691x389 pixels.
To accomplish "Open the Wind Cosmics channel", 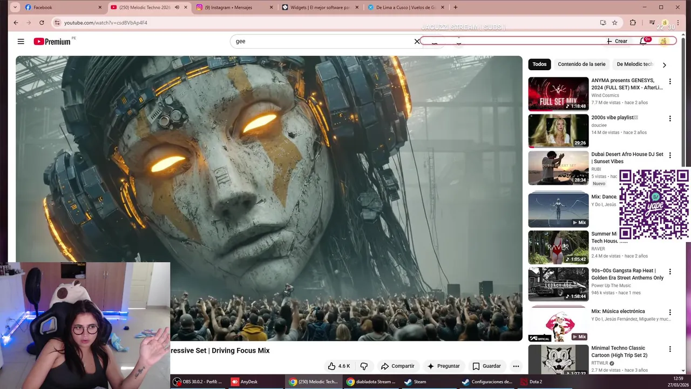I will click(605, 96).
